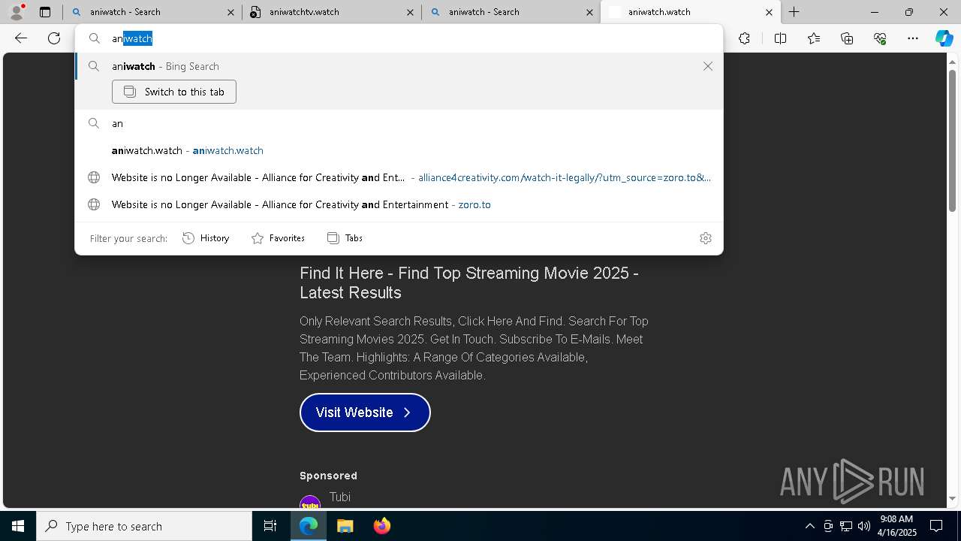
Task: Click the scrollbar down arrow
Action: [x=952, y=498]
